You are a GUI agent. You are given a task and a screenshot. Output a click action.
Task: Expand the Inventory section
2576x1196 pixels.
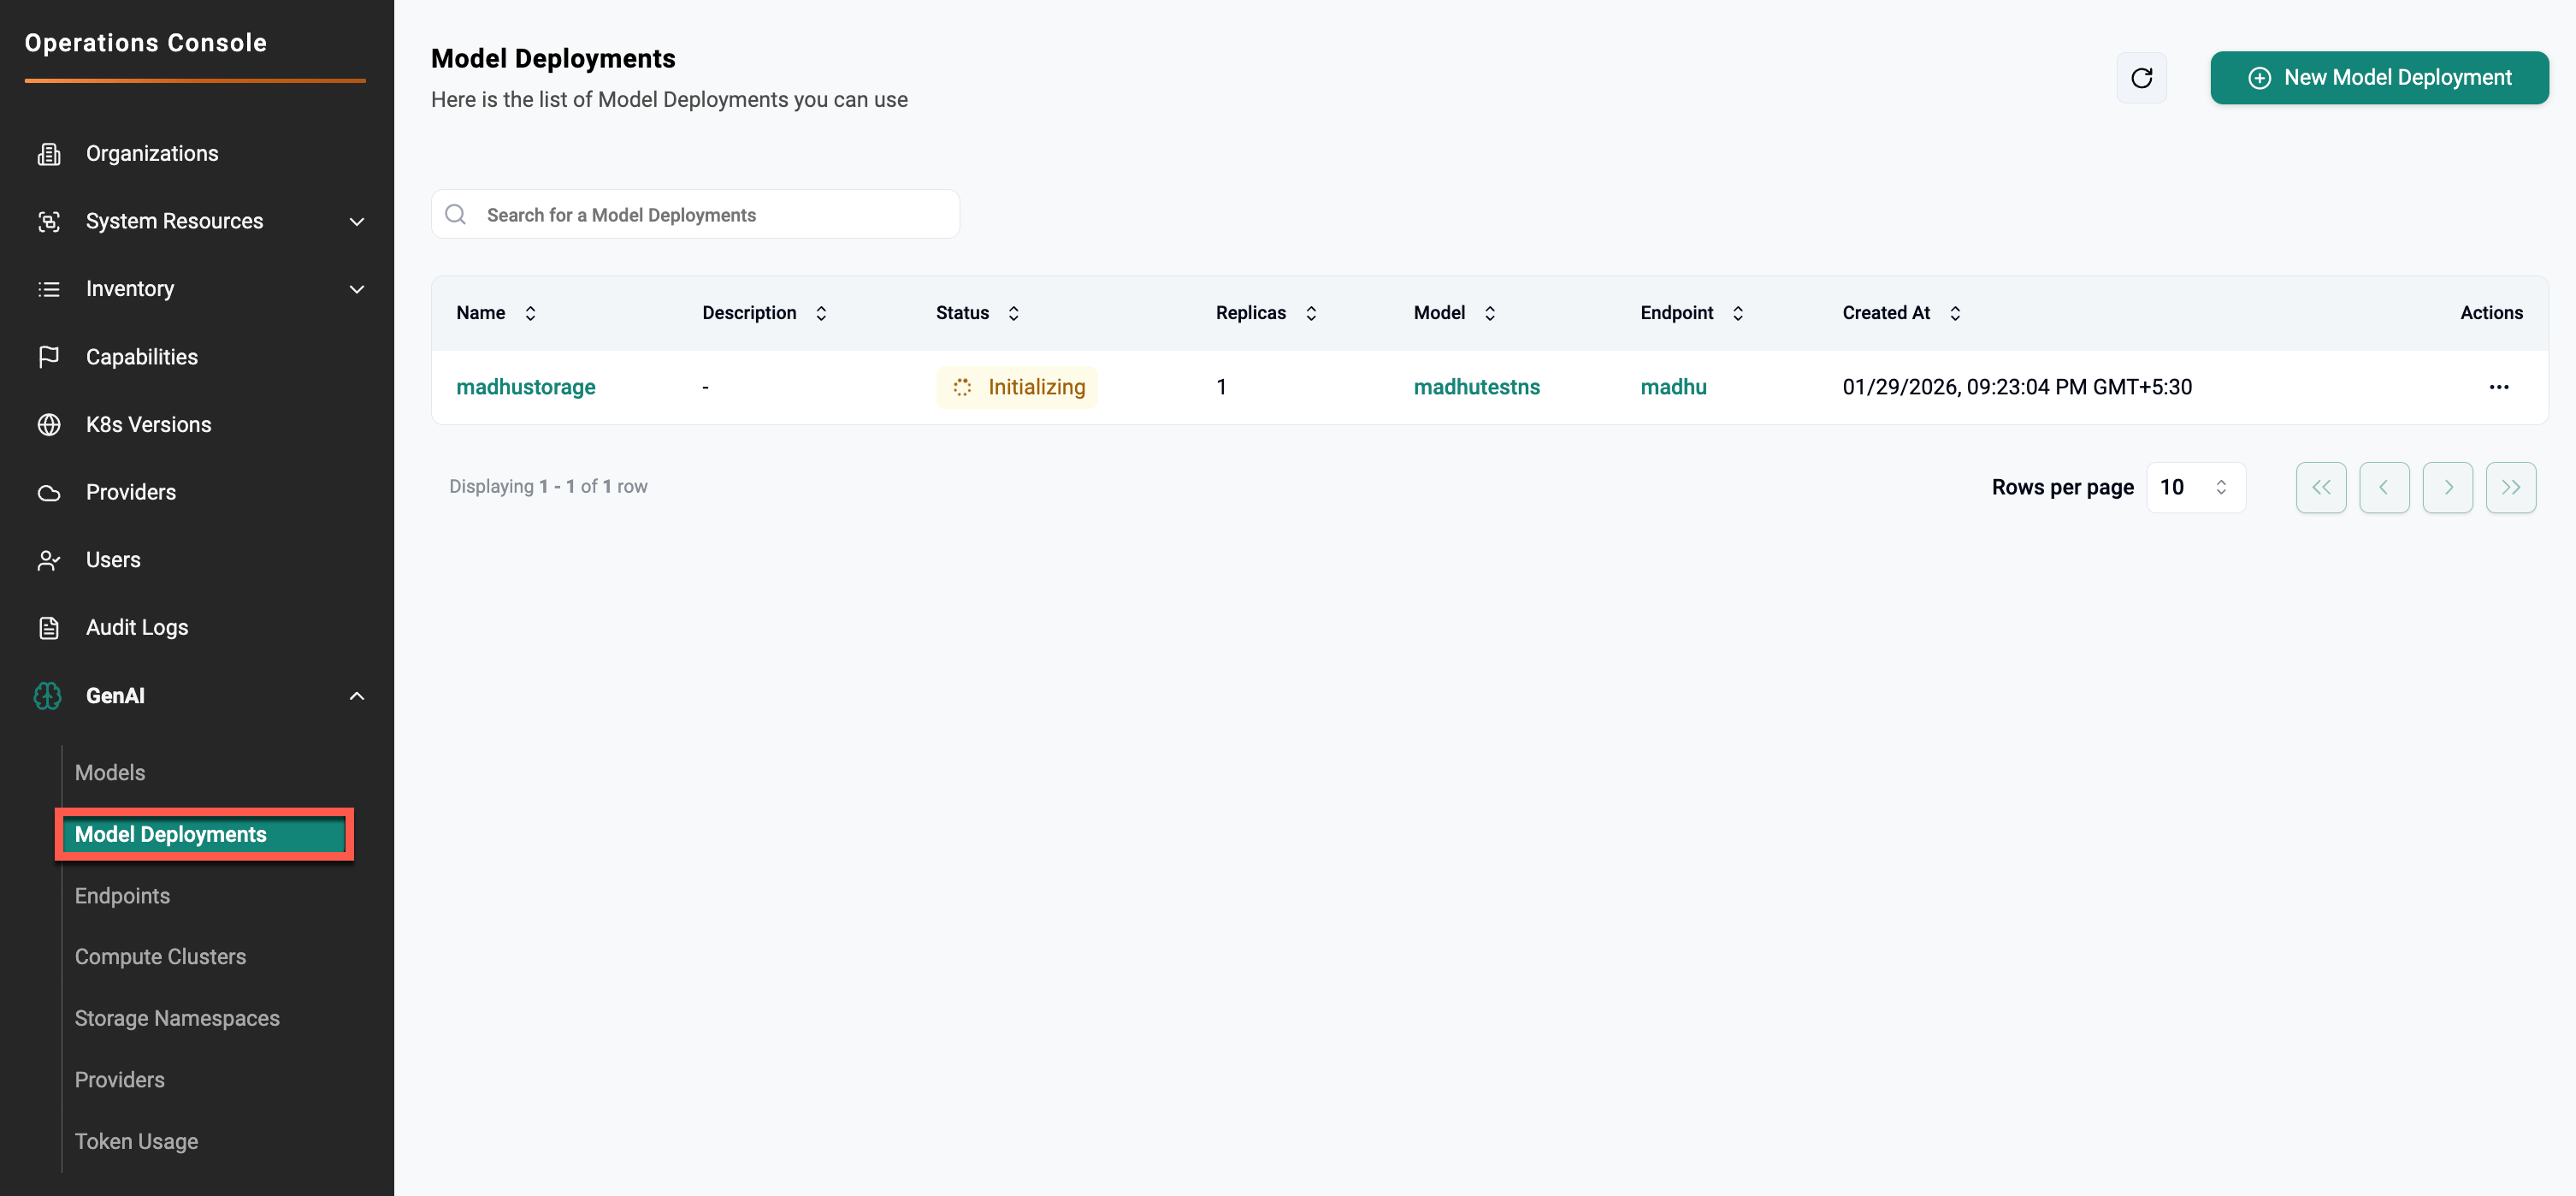tap(356, 289)
